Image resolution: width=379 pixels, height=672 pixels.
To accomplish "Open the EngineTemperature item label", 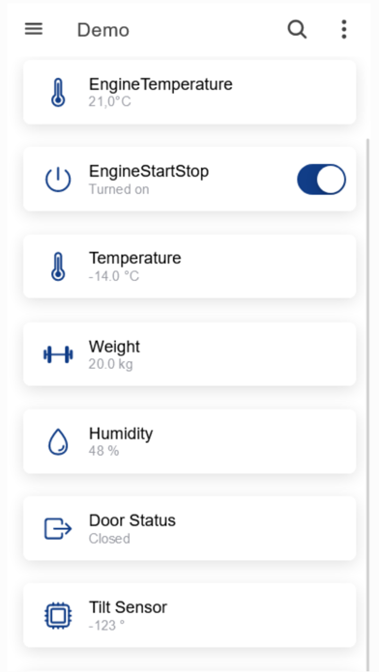I will 160,84.
